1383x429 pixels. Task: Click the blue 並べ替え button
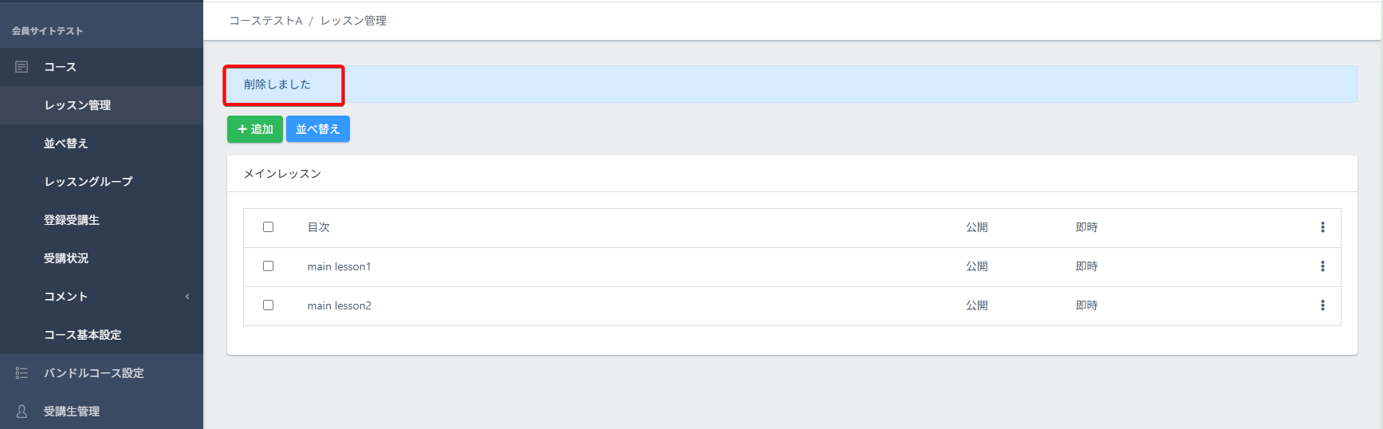tap(318, 129)
